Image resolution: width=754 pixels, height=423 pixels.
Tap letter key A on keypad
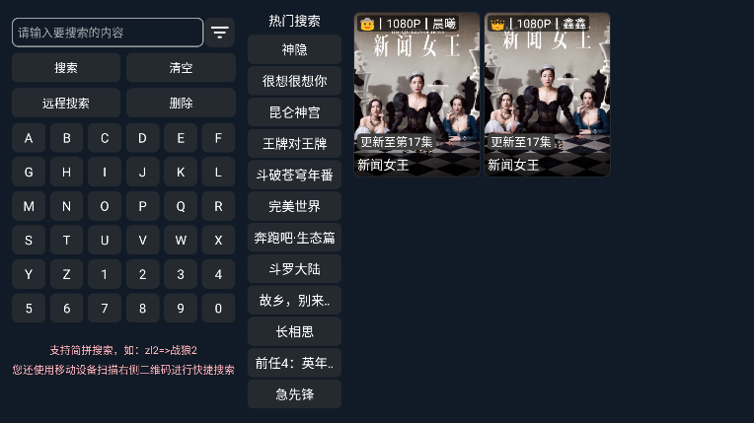29,138
